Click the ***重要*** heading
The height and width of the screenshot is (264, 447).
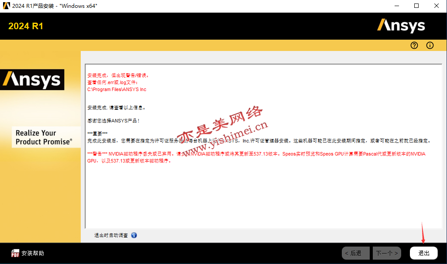click(97, 134)
